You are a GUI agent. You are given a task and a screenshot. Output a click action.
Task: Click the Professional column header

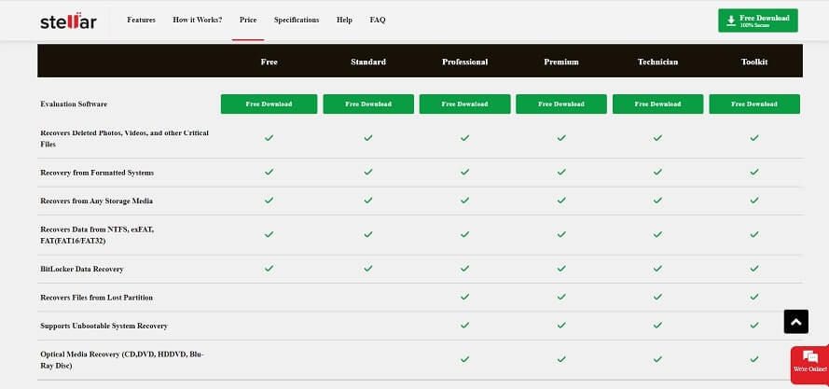pos(464,62)
